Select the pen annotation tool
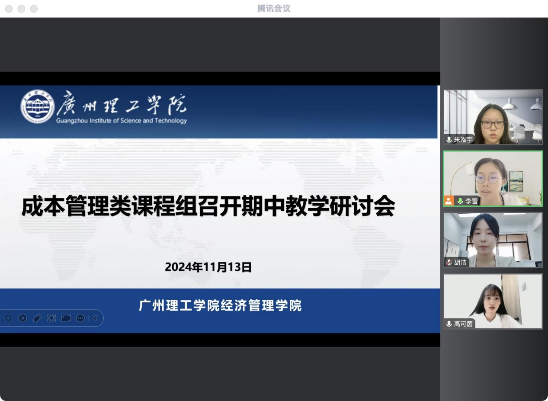The height and width of the screenshot is (401, 548). (x=37, y=318)
